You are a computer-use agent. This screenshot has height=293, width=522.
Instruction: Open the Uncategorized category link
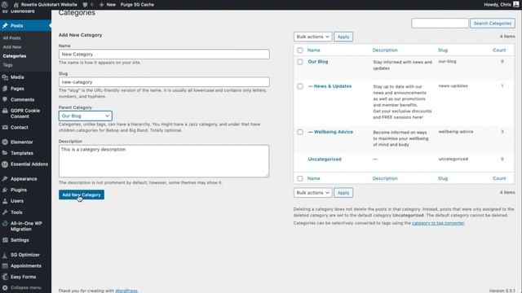click(x=325, y=160)
